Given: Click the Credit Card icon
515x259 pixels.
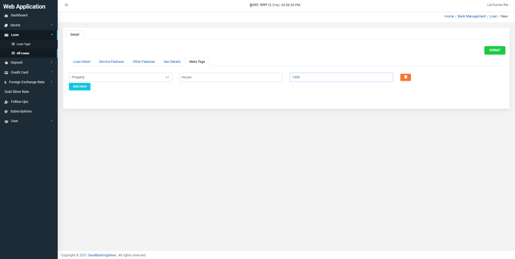Looking at the screenshot, I should [6, 72].
